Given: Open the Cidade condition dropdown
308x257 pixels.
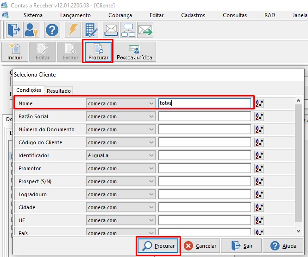Looking at the screenshot, I should click(x=120, y=207).
